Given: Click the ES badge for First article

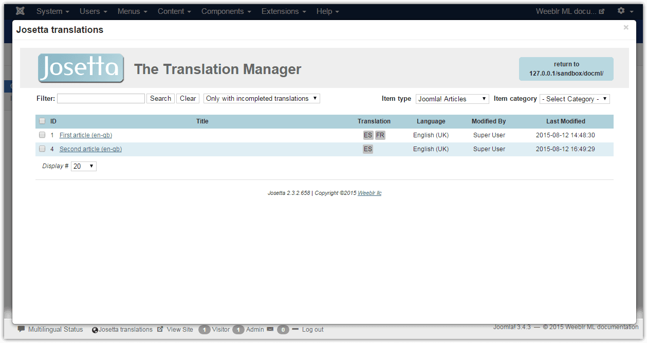Looking at the screenshot, I should tap(368, 135).
